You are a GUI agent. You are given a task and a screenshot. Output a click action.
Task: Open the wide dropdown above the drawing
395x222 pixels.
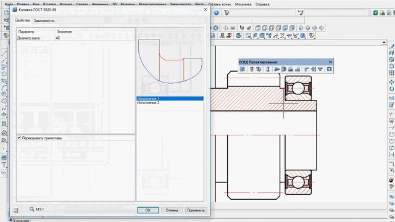(384, 43)
